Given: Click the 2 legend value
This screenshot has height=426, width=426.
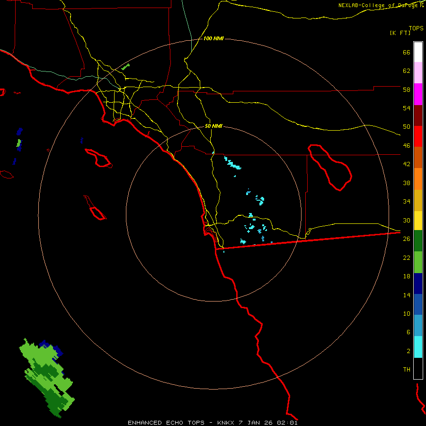Looking at the screenshot, I should (408, 351).
